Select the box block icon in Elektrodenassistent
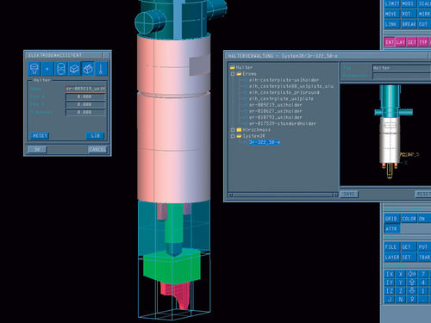Viewport: 431px width, 323px height. [x=74, y=69]
